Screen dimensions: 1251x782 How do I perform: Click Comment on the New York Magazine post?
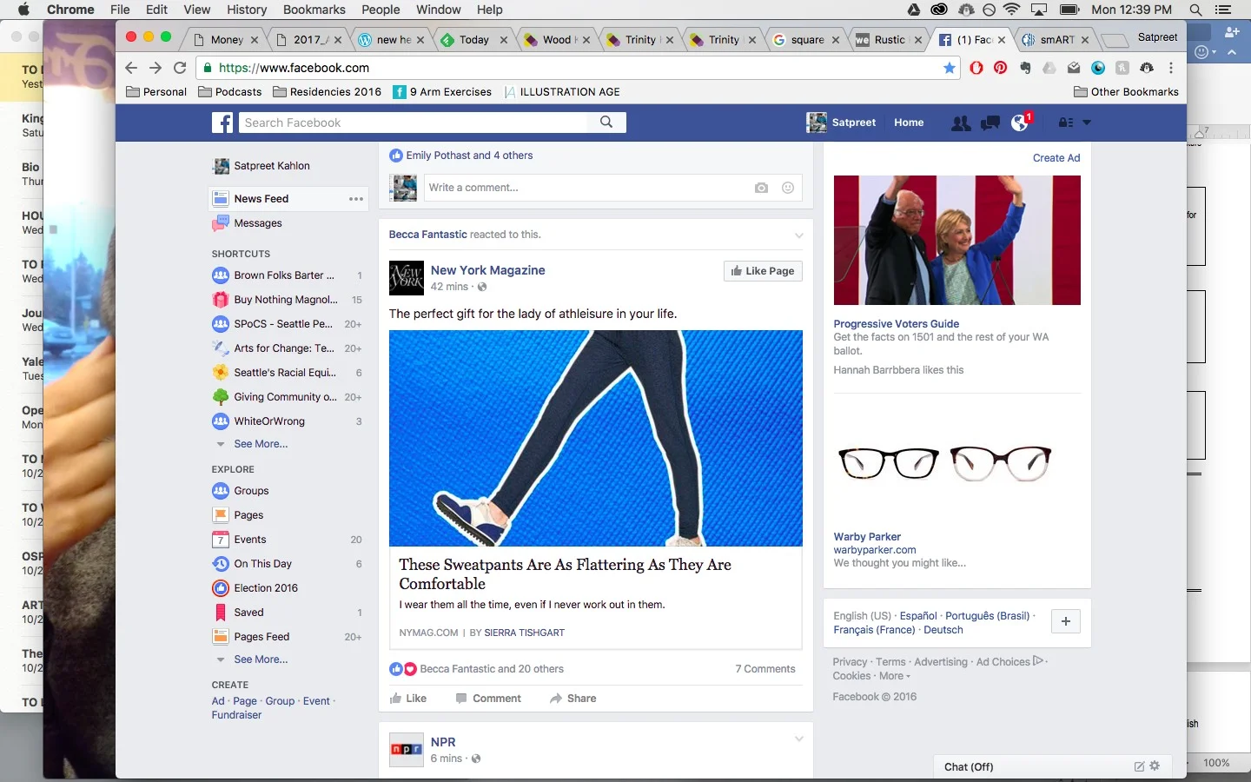point(488,699)
